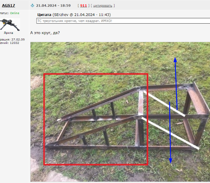
Task: Select the quoted text about треугольник крепче
Action: coord(74,21)
